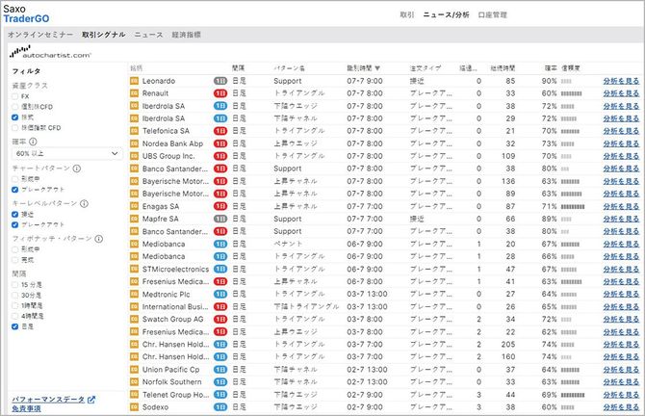
Task: Enable 完成 under フィボナッチ・パターン
Action: 15,260
